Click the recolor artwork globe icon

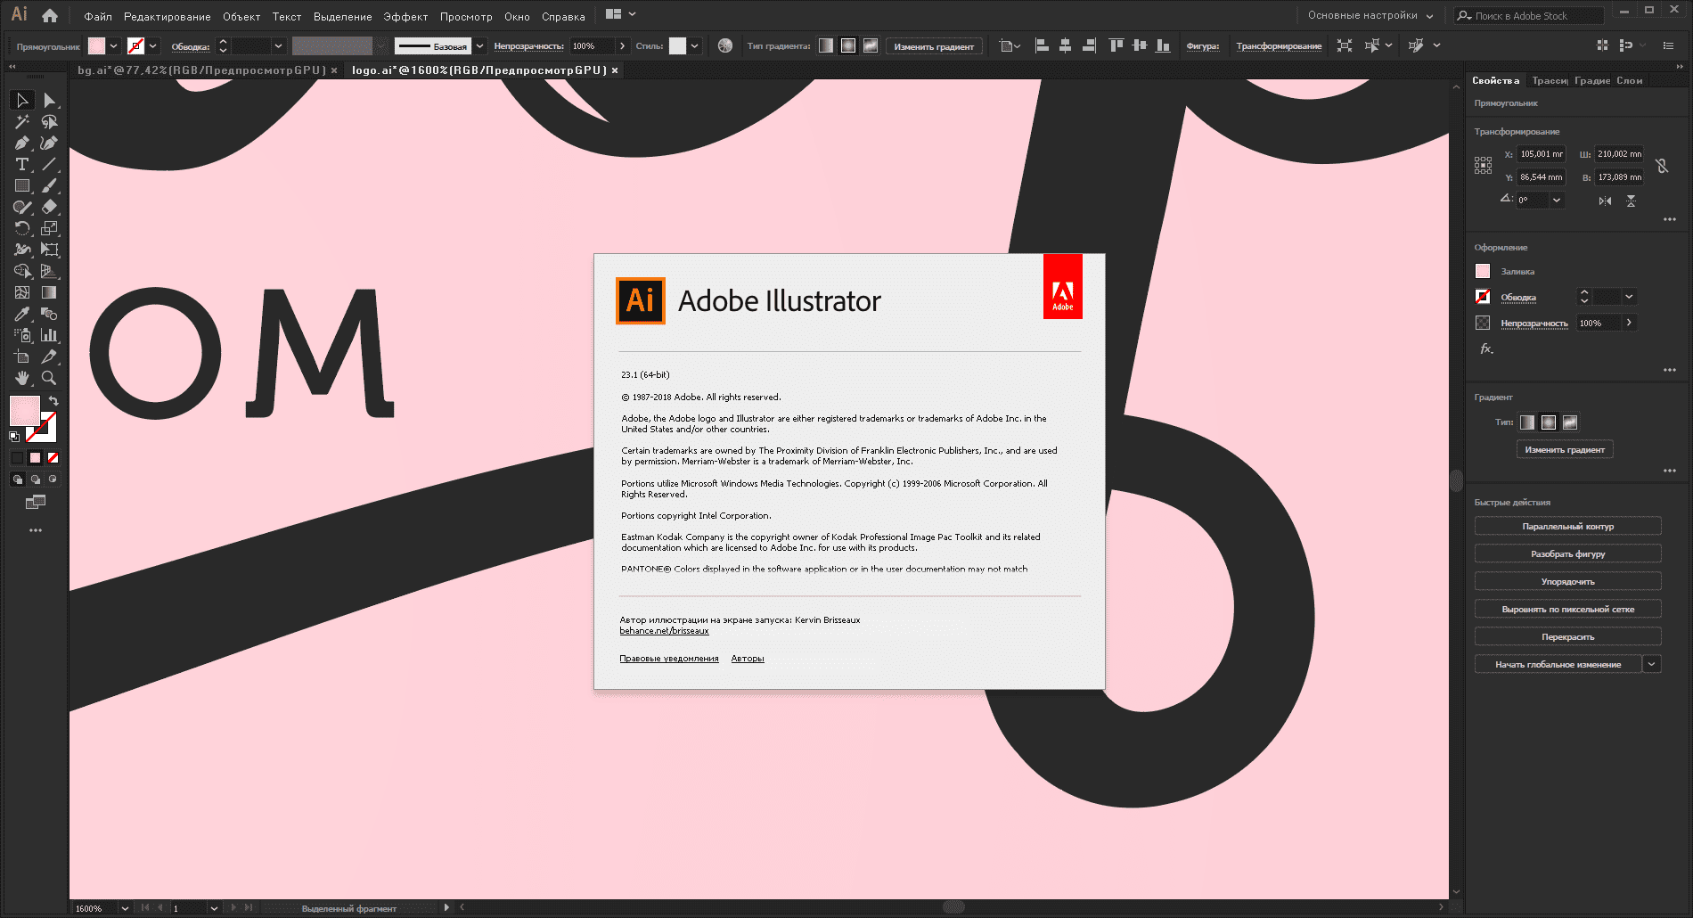(x=725, y=45)
